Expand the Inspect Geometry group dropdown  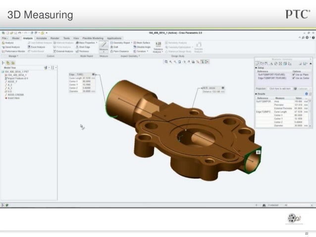click(x=130, y=56)
